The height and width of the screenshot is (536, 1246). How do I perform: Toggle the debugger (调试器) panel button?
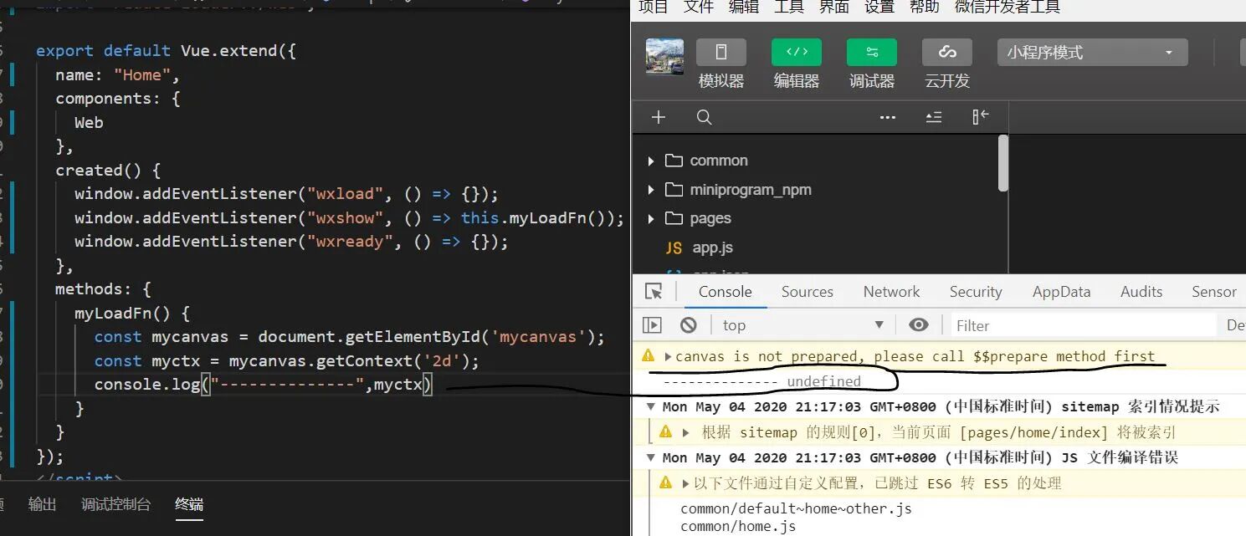pyautogui.click(x=871, y=52)
